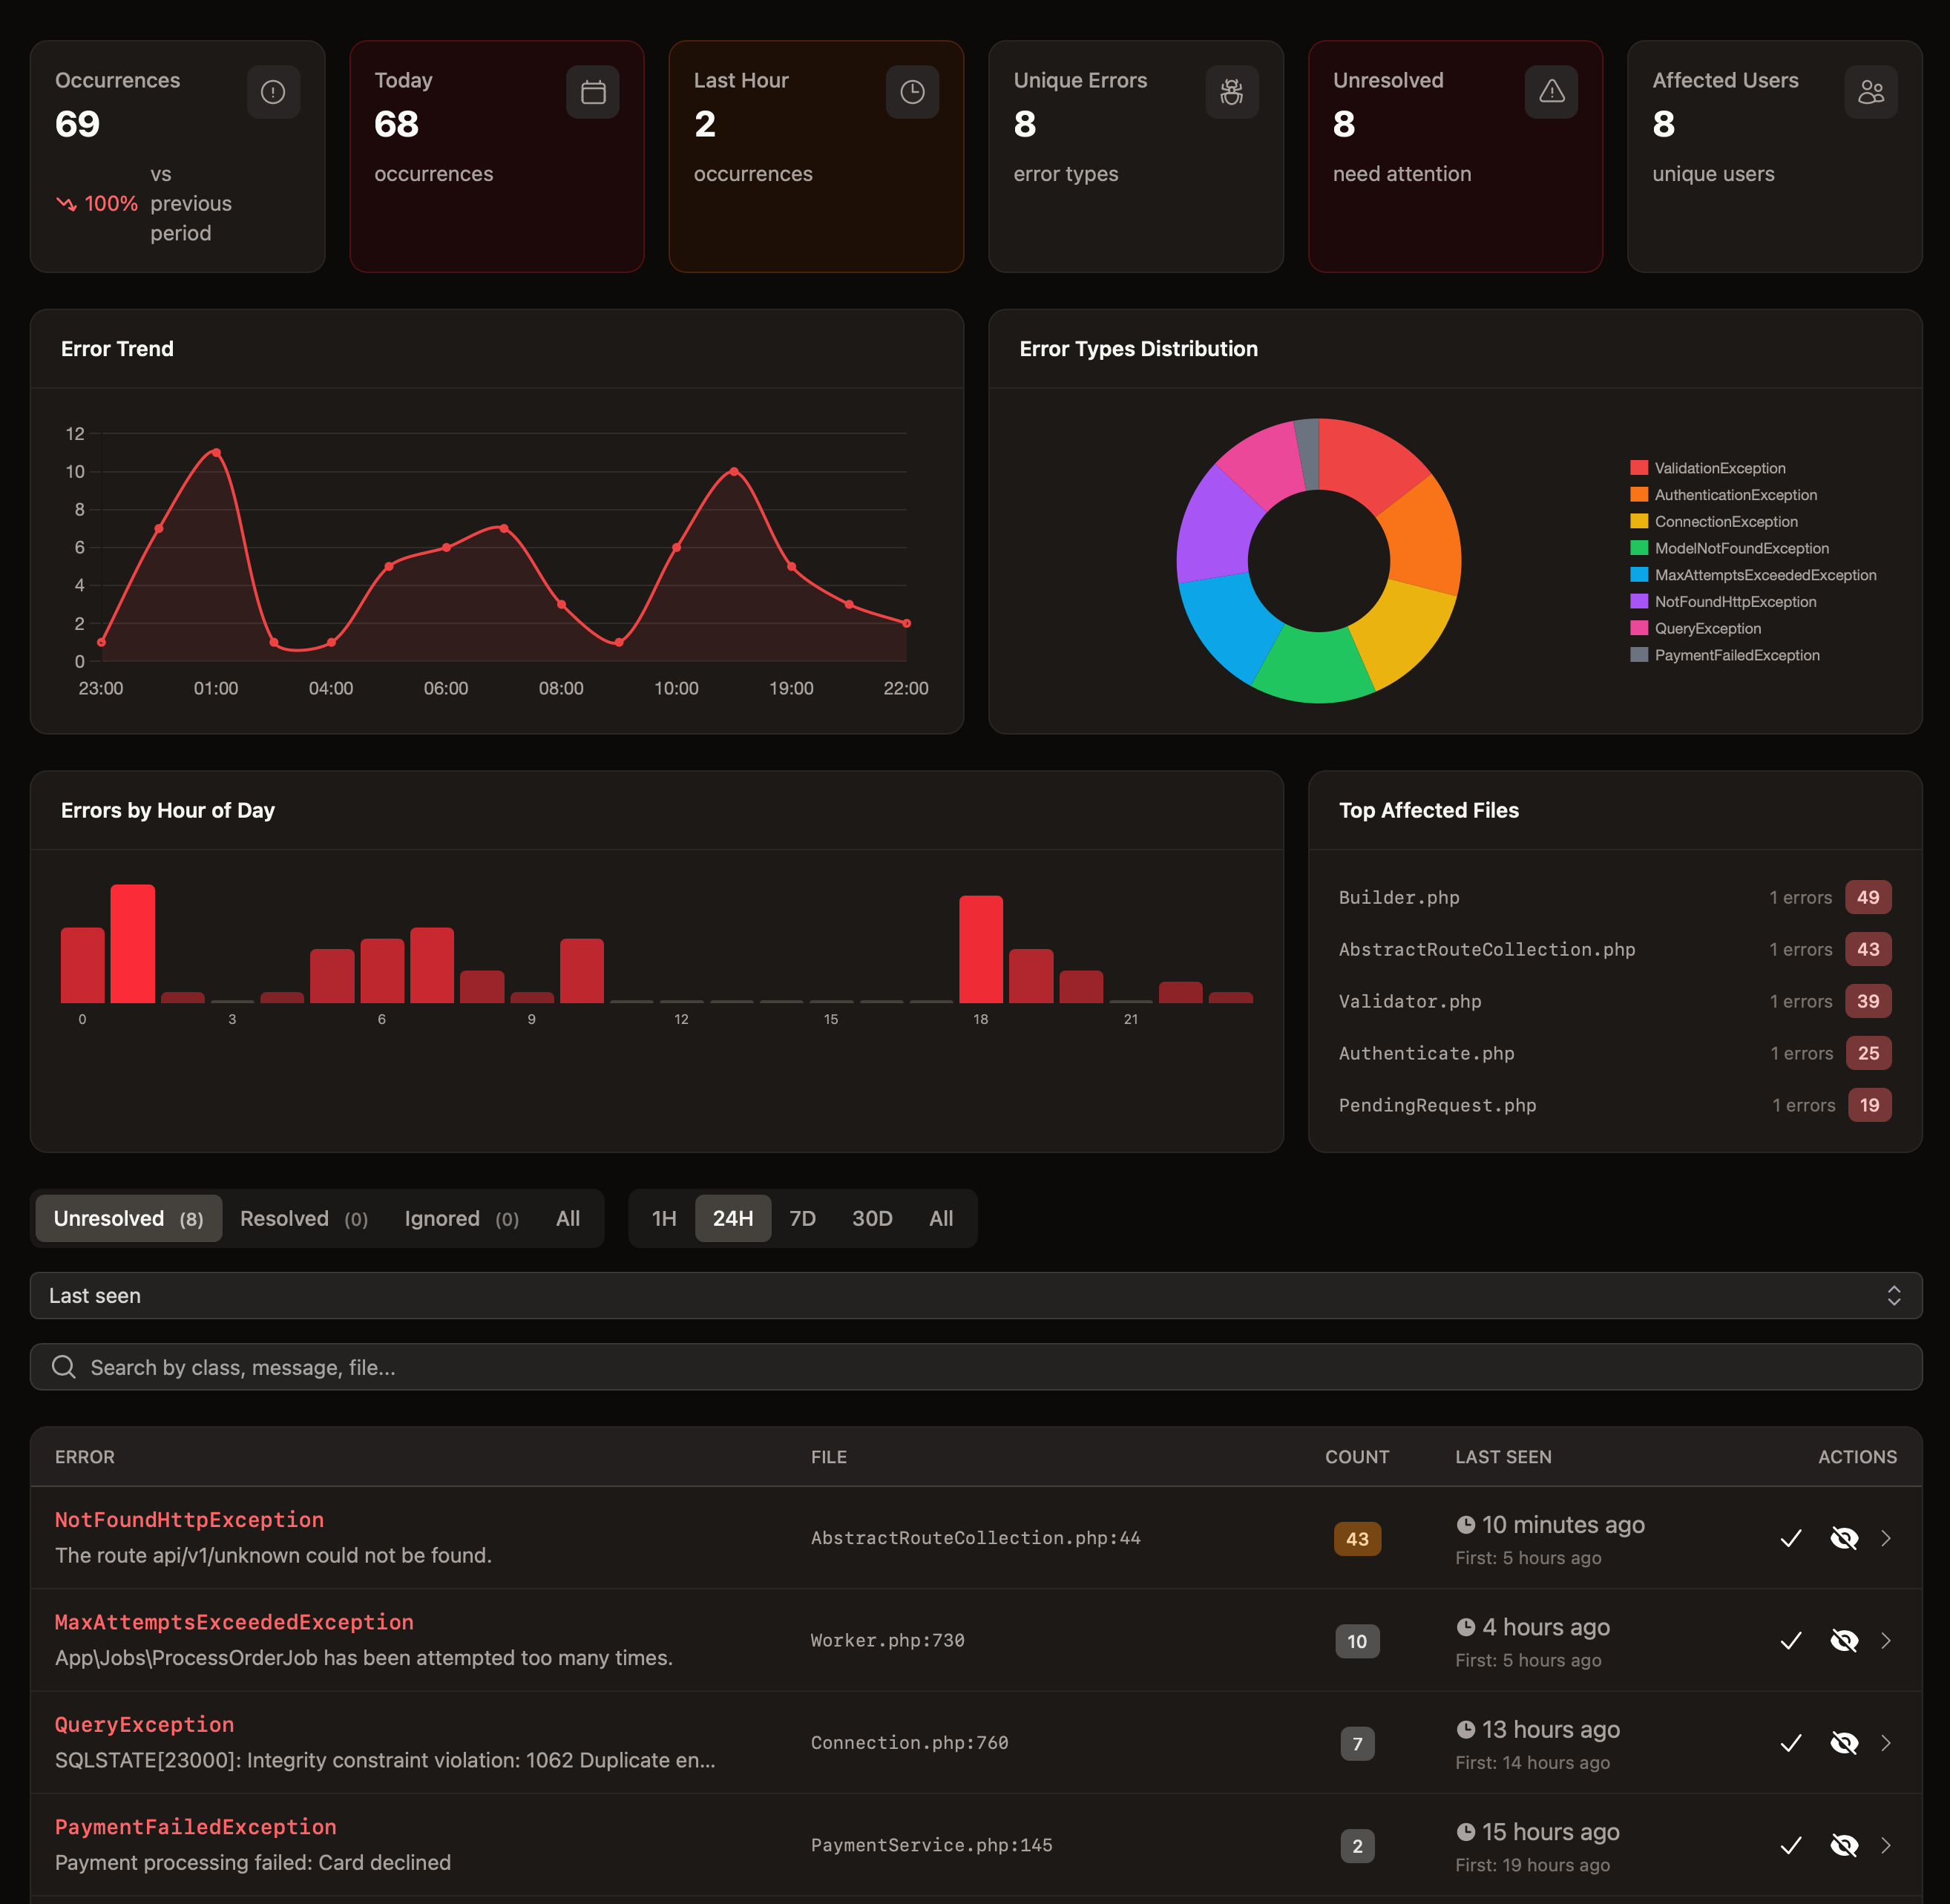Ignore MaxAttemptsExceededException via eye-slash icon

[x=1844, y=1641]
